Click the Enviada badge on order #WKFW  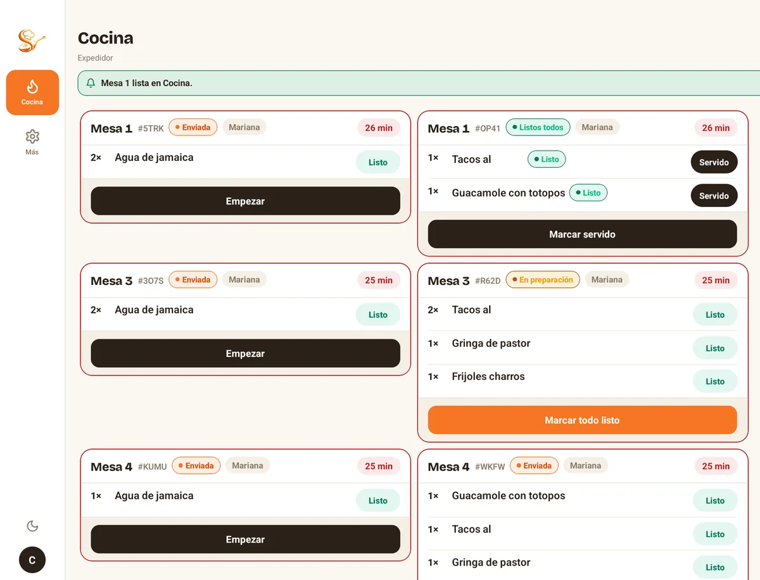click(x=534, y=466)
